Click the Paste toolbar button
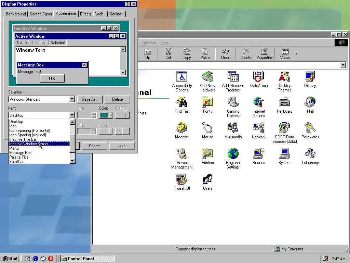This screenshot has width=350, height=263. 205,54
